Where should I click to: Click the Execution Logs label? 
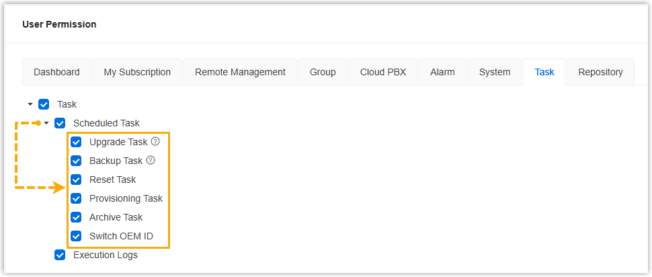(105, 255)
